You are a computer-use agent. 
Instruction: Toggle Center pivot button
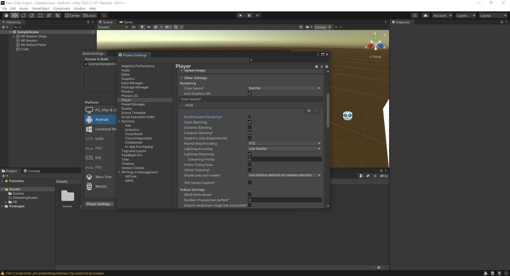coord(73,15)
